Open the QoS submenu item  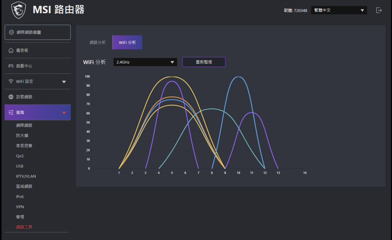point(20,156)
